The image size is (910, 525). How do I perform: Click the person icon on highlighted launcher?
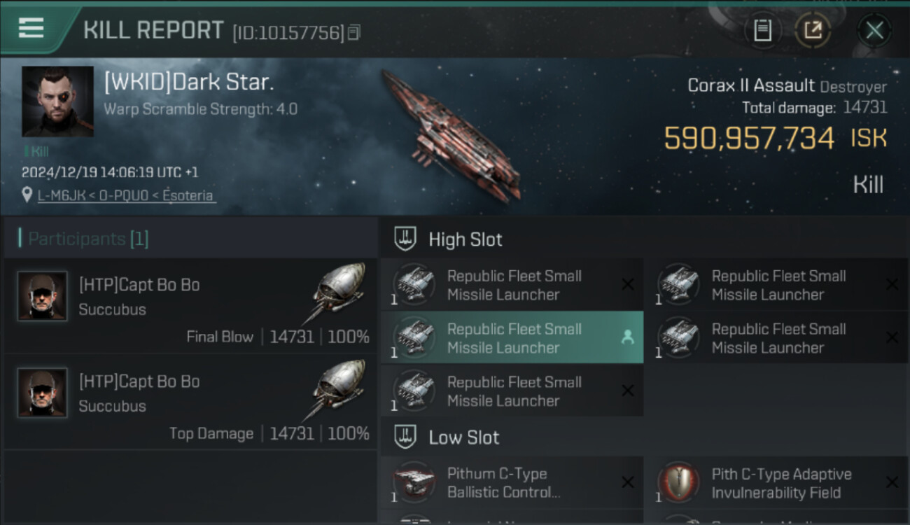(627, 337)
